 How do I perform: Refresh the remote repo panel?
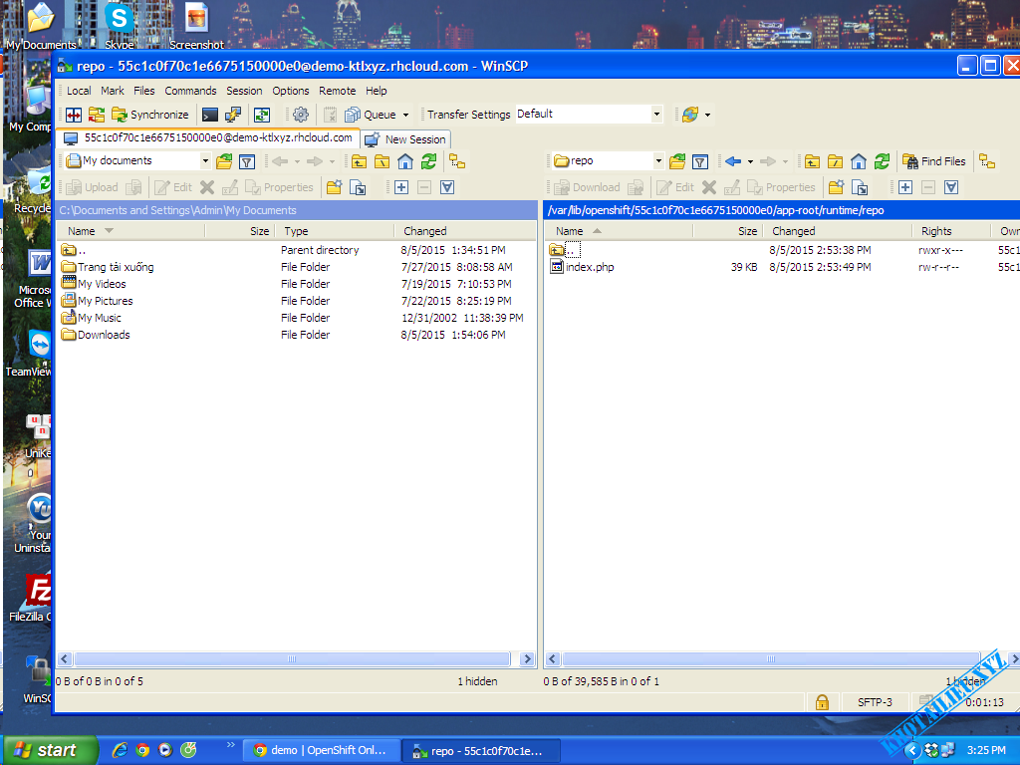882,161
